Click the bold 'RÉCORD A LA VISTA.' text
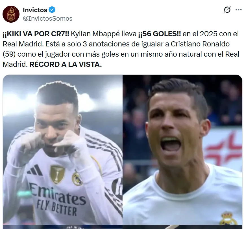Viewport: 244px width, 229px height. pos(66,64)
